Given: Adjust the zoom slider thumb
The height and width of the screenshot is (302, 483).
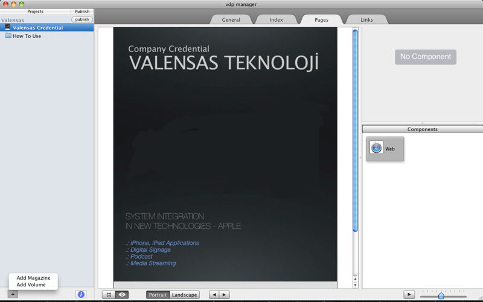Looking at the screenshot, I should click(441, 296).
